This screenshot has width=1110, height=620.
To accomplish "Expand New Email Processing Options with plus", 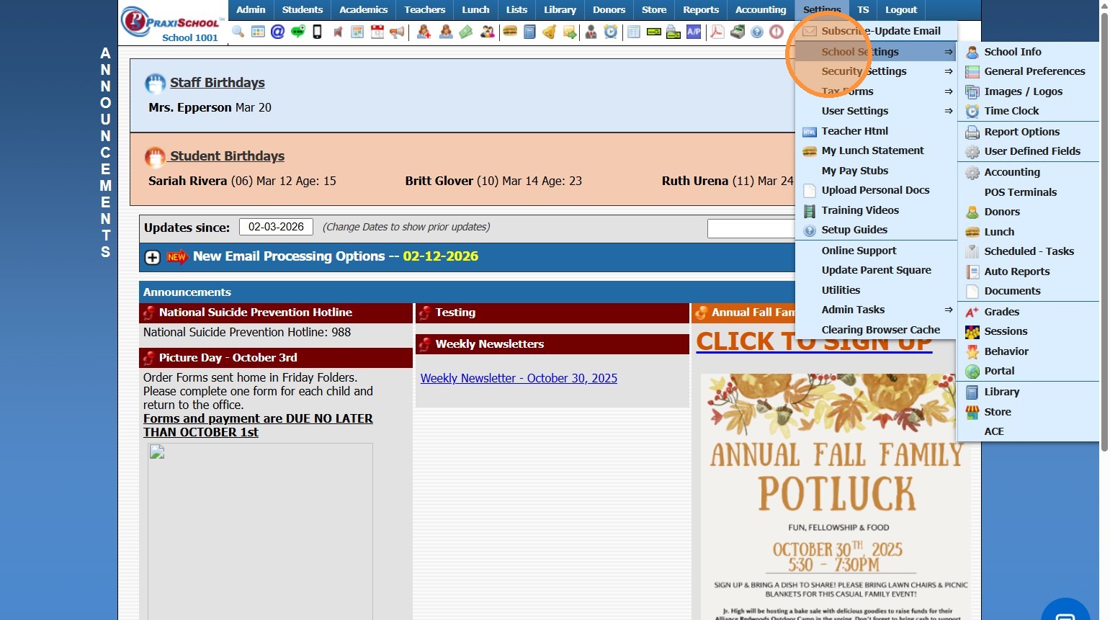I will point(152,257).
